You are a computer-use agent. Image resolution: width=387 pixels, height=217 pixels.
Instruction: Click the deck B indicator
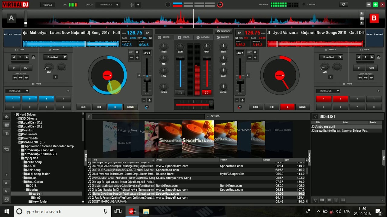pos(374,18)
